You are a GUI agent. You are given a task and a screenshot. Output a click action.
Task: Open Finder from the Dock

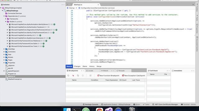coord(67,109)
